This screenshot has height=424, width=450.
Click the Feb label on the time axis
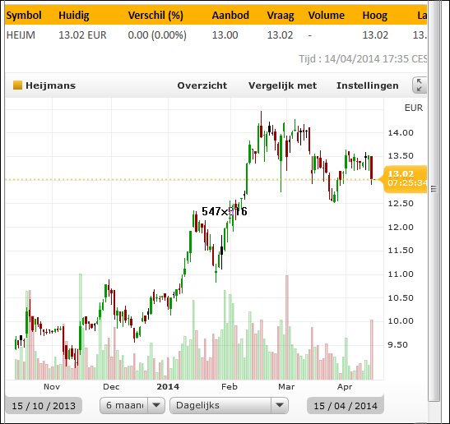230,386
